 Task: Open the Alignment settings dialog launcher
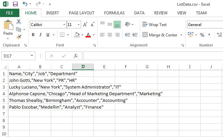click(183, 45)
